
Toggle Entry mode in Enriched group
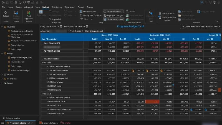(185, 11)
